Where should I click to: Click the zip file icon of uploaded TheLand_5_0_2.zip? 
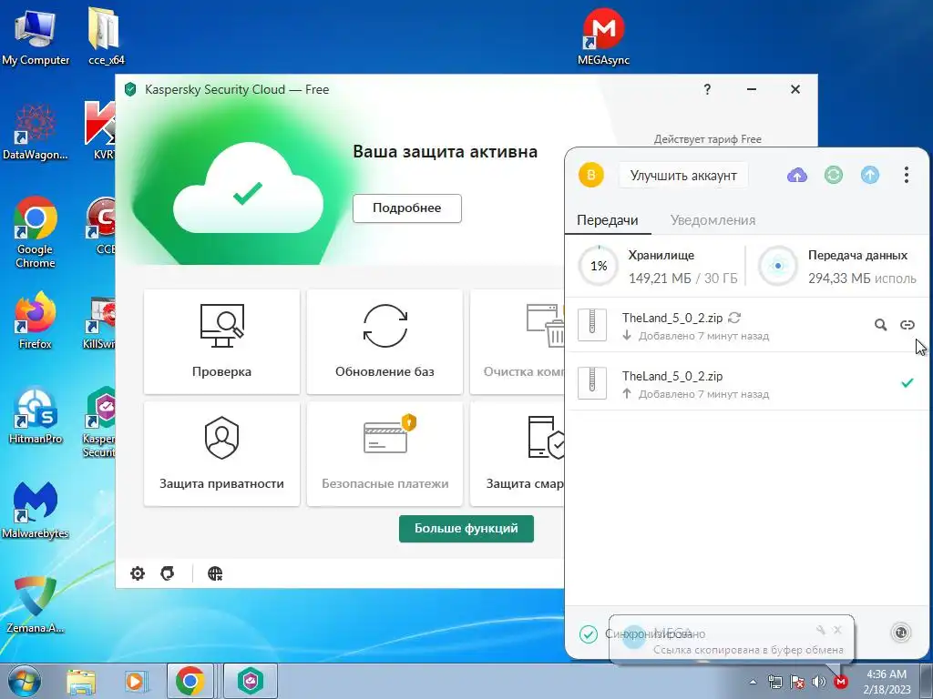pos(592,383)
